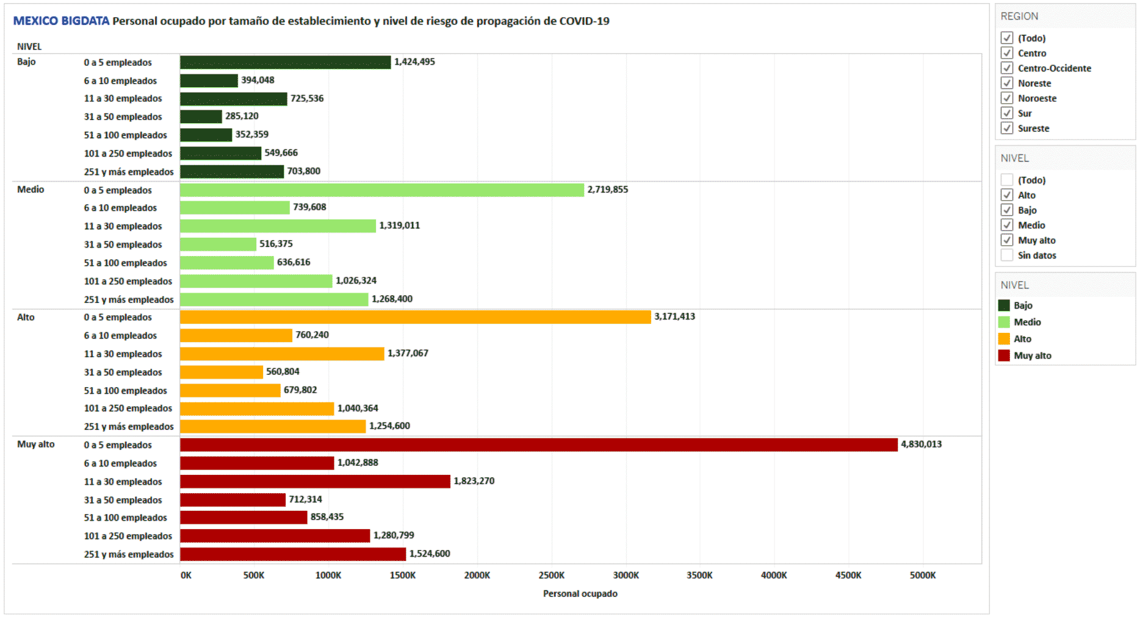Click the dark green Bajo legend swatch
The height and width of the screenshot is (617, 1140).
[1003, 305]
